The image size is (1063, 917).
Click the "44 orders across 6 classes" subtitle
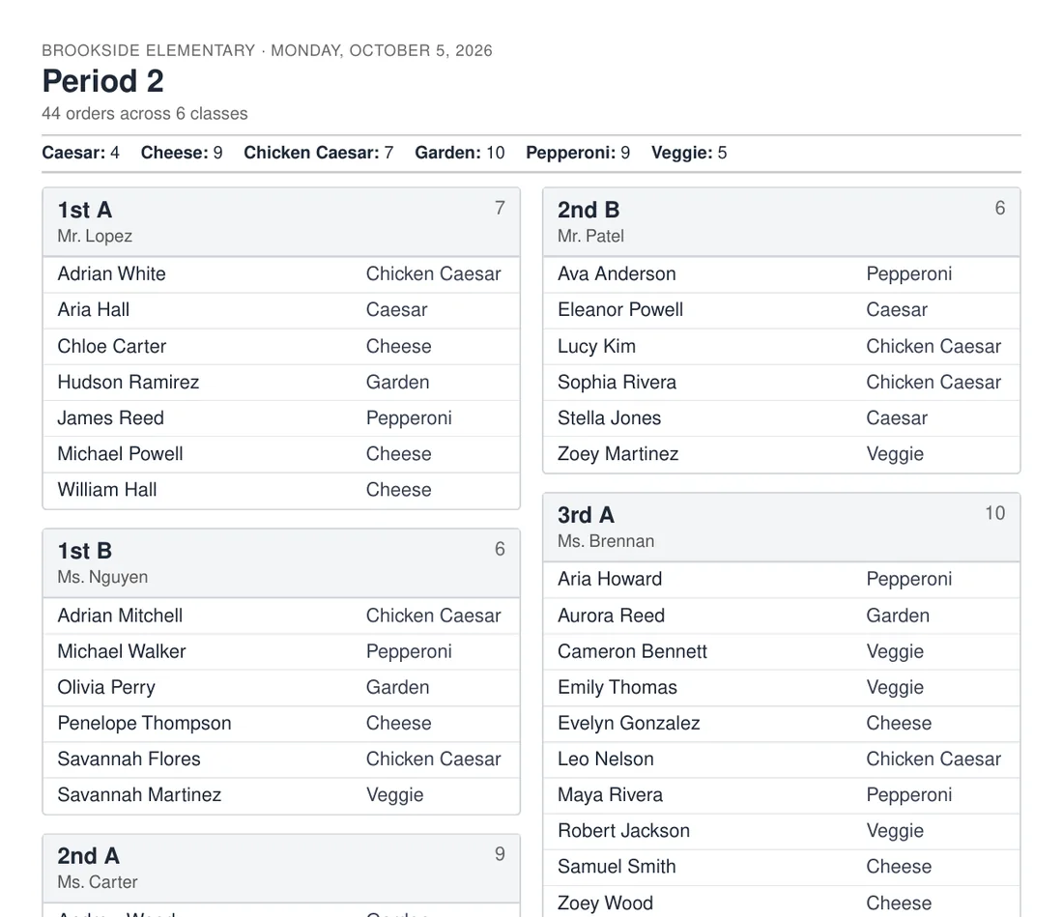(x=145, y=113)
